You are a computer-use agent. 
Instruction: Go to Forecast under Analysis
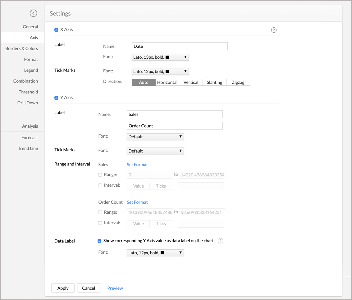click(x=30, y=137)
